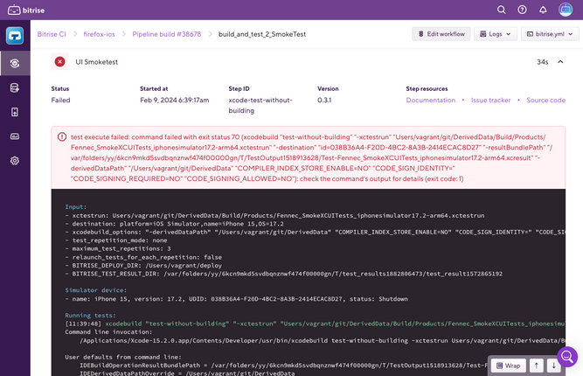Go to firefox-ios breadcrumb

coord(100,34)
